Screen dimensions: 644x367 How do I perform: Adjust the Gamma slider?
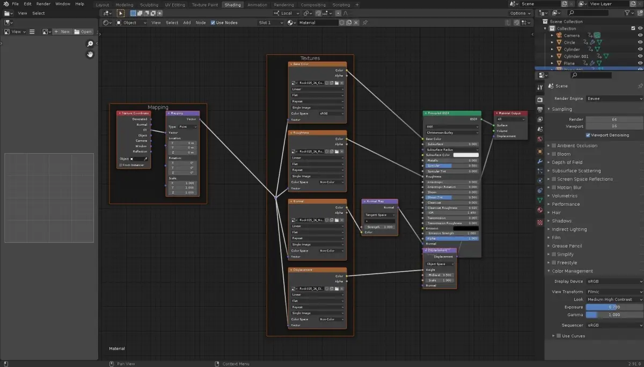click(614, 314)
